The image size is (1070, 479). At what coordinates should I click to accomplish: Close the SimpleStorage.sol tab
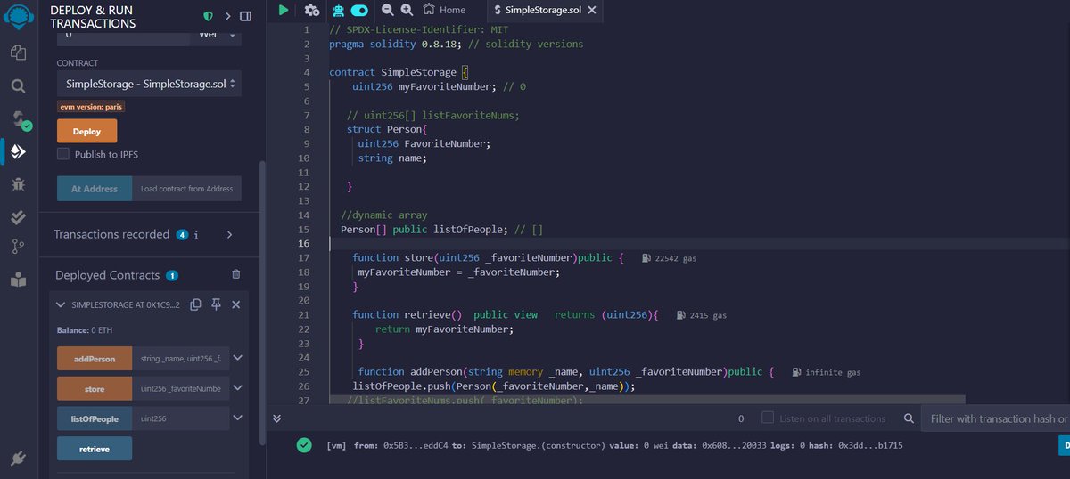coord(590,10)
